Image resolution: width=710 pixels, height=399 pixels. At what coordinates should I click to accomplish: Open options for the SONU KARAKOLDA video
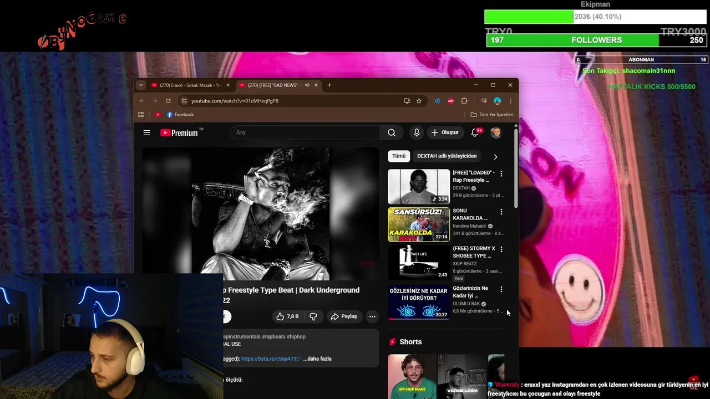501,212
